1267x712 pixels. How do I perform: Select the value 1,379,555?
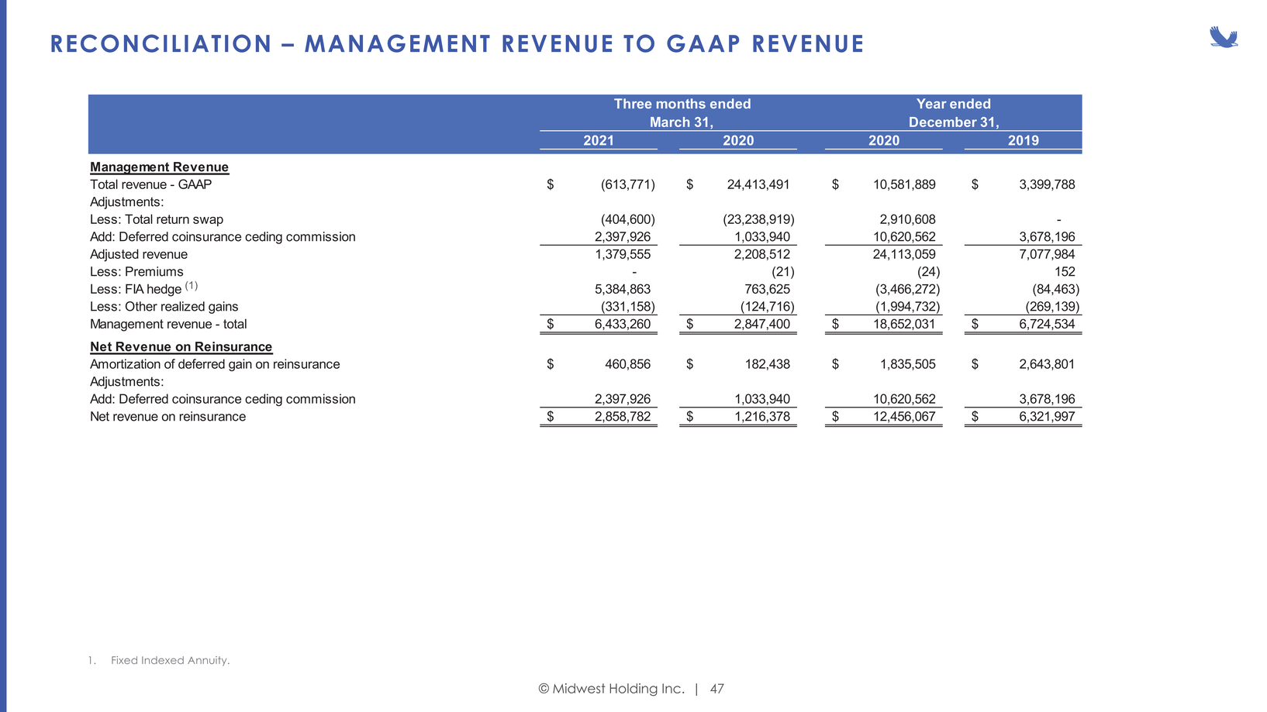tap(623, 254)
